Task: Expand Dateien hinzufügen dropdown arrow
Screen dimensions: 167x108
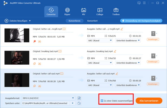Action: [30, 21]
